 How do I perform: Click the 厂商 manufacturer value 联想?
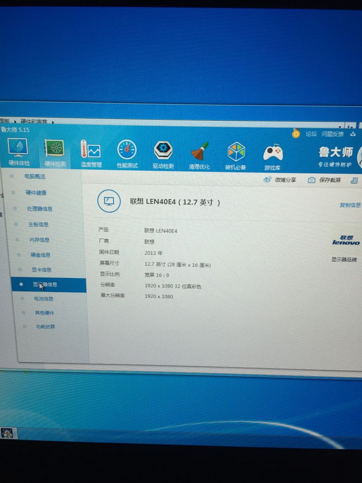pyautogui.click(x=149, y=242)
